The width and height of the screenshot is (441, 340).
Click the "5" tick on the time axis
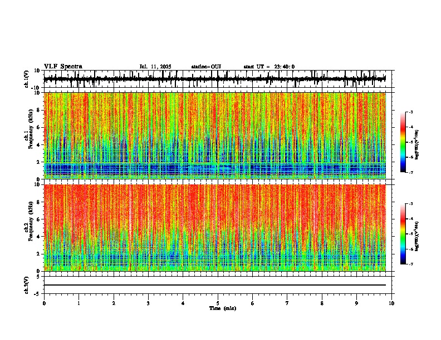[218, 303]
